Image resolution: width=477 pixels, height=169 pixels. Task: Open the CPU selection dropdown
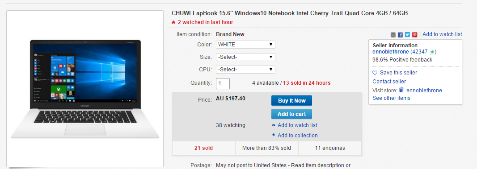click(x=245, y=70)
